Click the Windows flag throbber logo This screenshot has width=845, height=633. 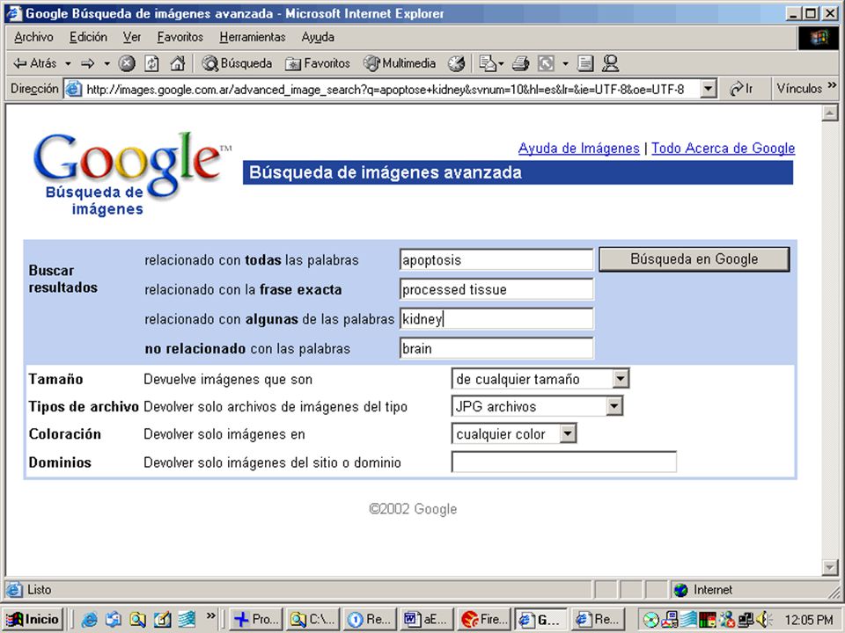click(819, 37)
